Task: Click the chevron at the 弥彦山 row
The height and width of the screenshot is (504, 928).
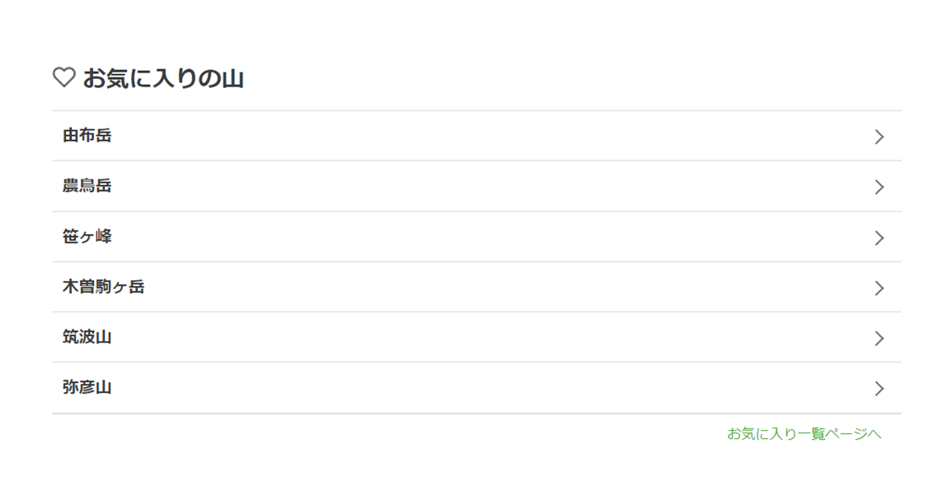Action: pos(879,389)
